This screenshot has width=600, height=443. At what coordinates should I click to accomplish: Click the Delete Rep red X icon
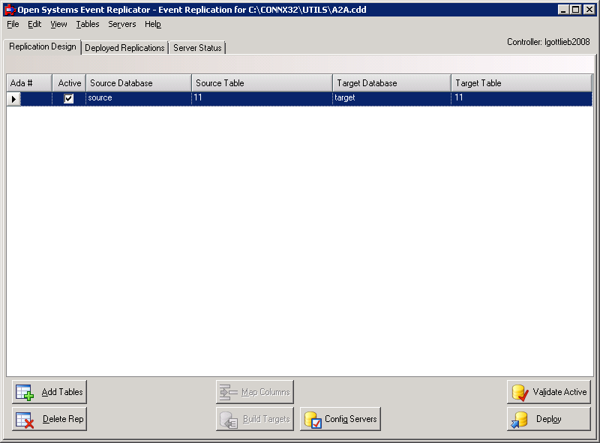(22, 418)
